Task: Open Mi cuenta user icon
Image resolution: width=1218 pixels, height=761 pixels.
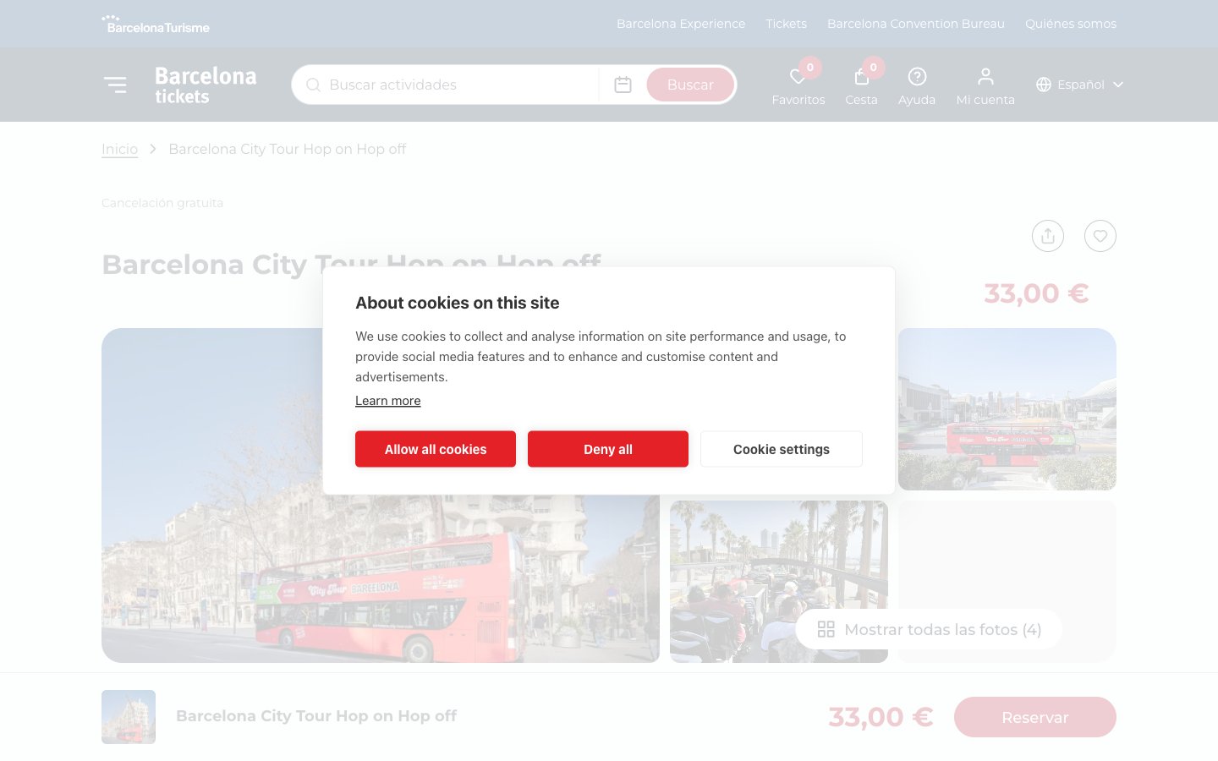Action: pos(985,77)
